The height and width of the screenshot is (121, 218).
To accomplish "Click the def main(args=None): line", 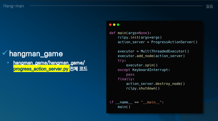I will pos(130,33).
